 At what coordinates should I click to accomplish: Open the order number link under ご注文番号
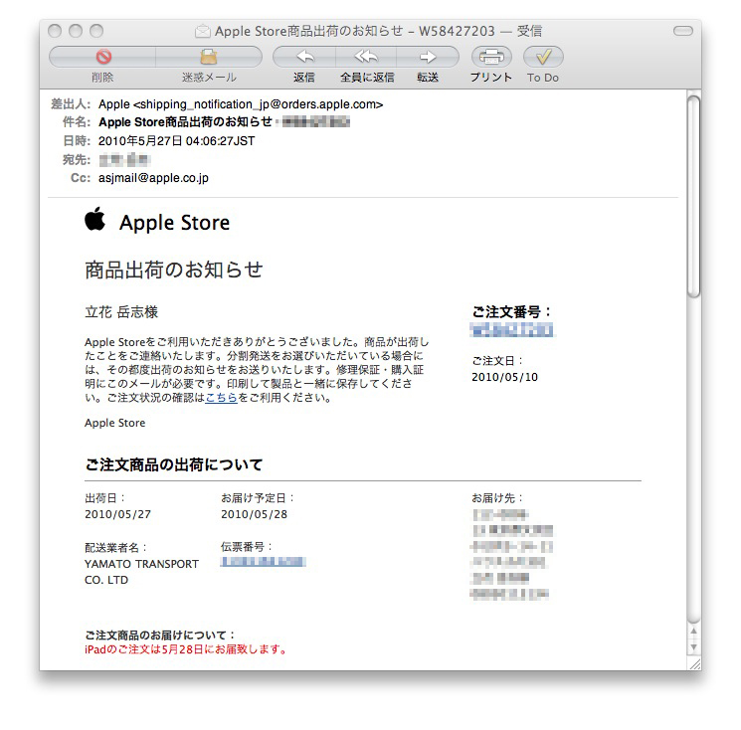coord(512,330)
